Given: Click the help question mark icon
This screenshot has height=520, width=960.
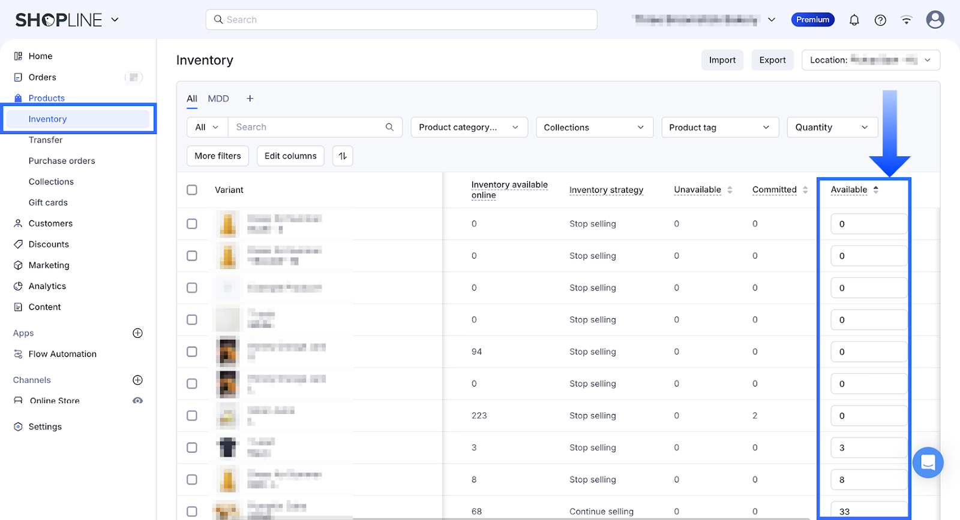Looking at the screenshot, I should coord(880,20).
